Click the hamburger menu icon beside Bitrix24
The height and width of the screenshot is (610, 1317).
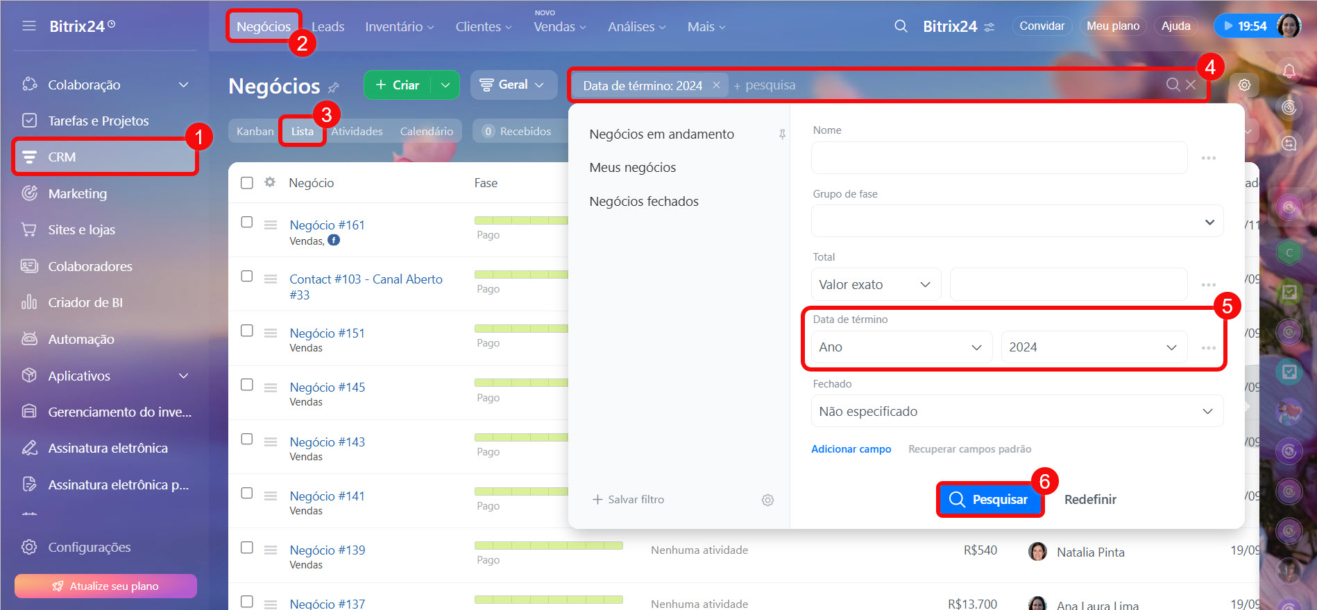click(x=28, y=26)
